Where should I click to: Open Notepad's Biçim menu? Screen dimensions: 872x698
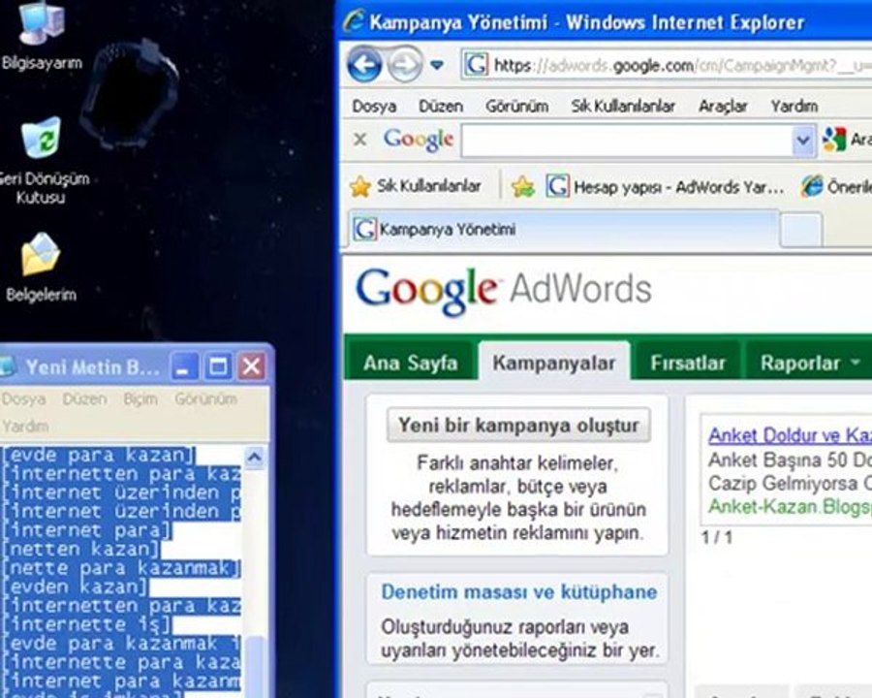(x=140, y=399)
